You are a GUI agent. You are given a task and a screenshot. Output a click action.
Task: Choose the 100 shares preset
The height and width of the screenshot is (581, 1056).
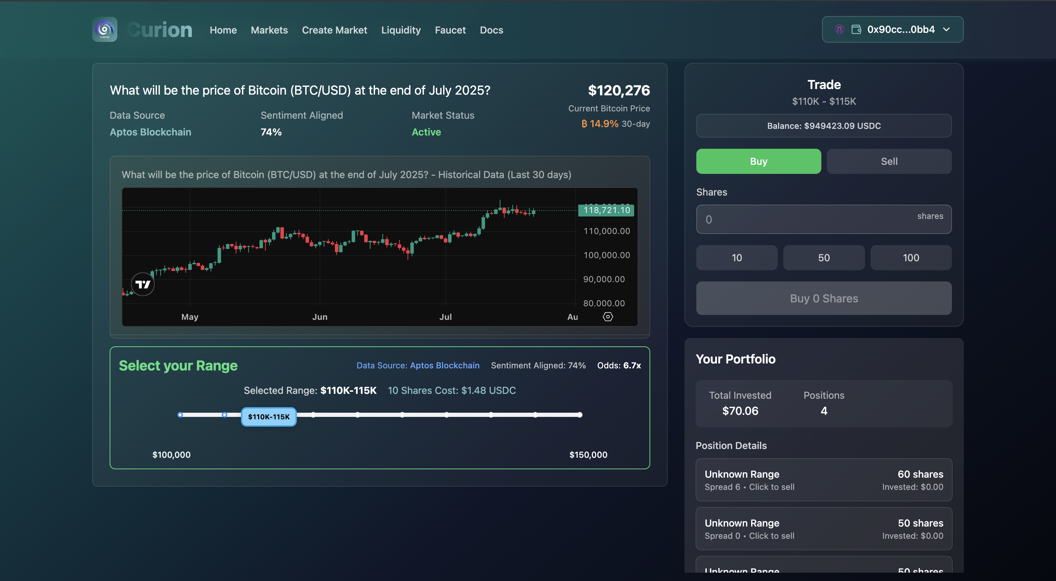click(910, 257)
